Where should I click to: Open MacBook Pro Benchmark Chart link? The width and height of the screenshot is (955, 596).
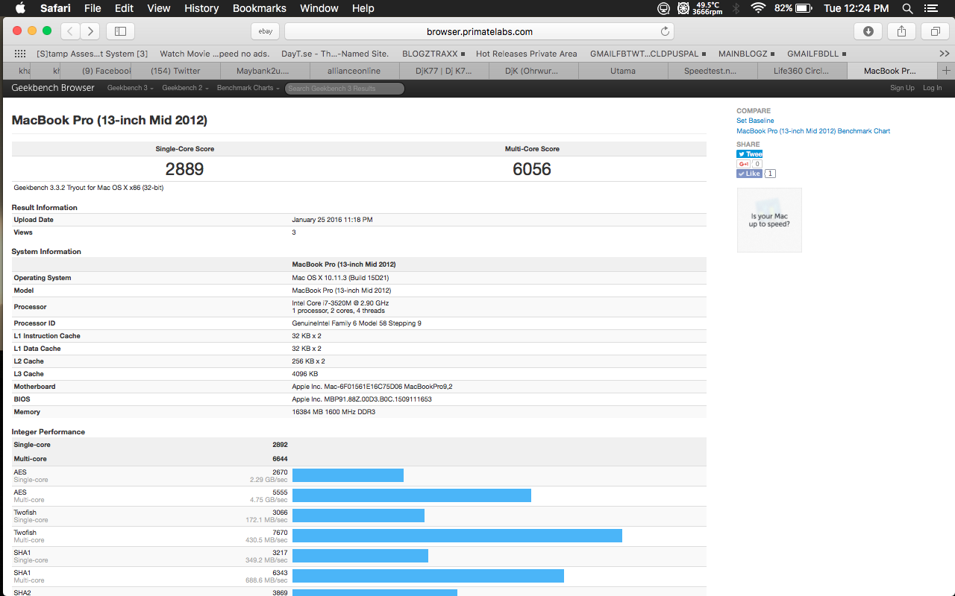pos(813,131)
